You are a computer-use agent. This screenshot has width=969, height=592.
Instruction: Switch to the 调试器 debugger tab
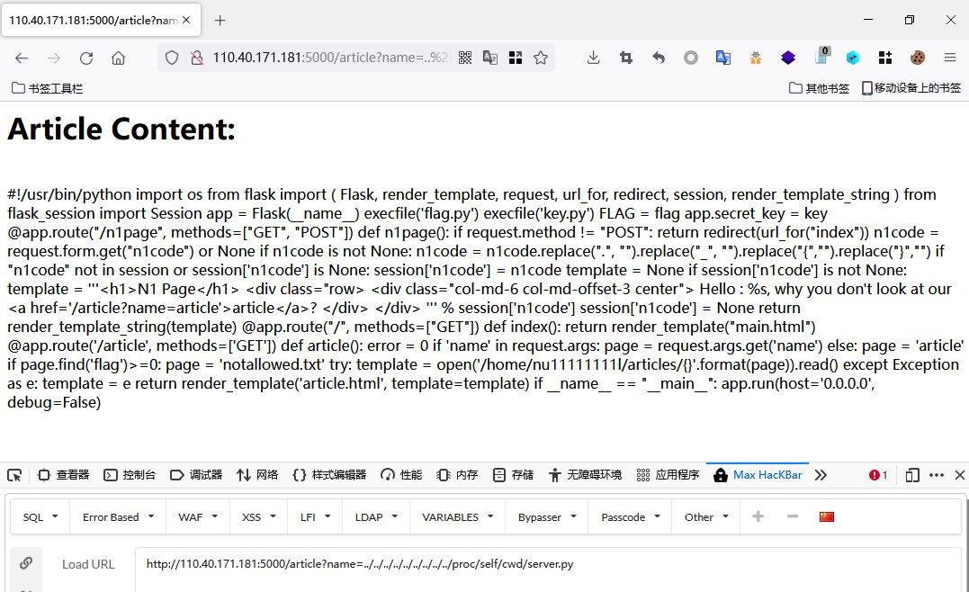coord(196,475)
